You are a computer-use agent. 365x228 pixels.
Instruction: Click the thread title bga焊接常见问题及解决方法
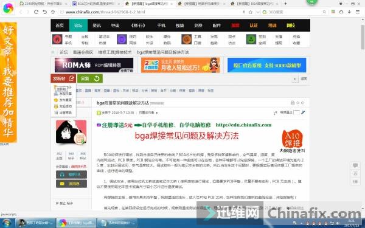[123, 103]
